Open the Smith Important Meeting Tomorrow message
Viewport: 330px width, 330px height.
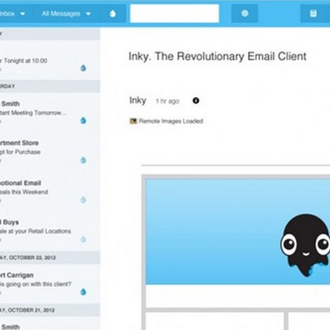pyautogui.click(x=50, y=112)
